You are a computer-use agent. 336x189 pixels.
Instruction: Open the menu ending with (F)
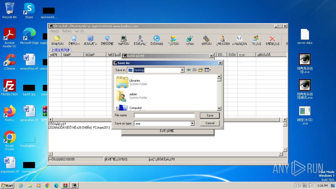79,31
